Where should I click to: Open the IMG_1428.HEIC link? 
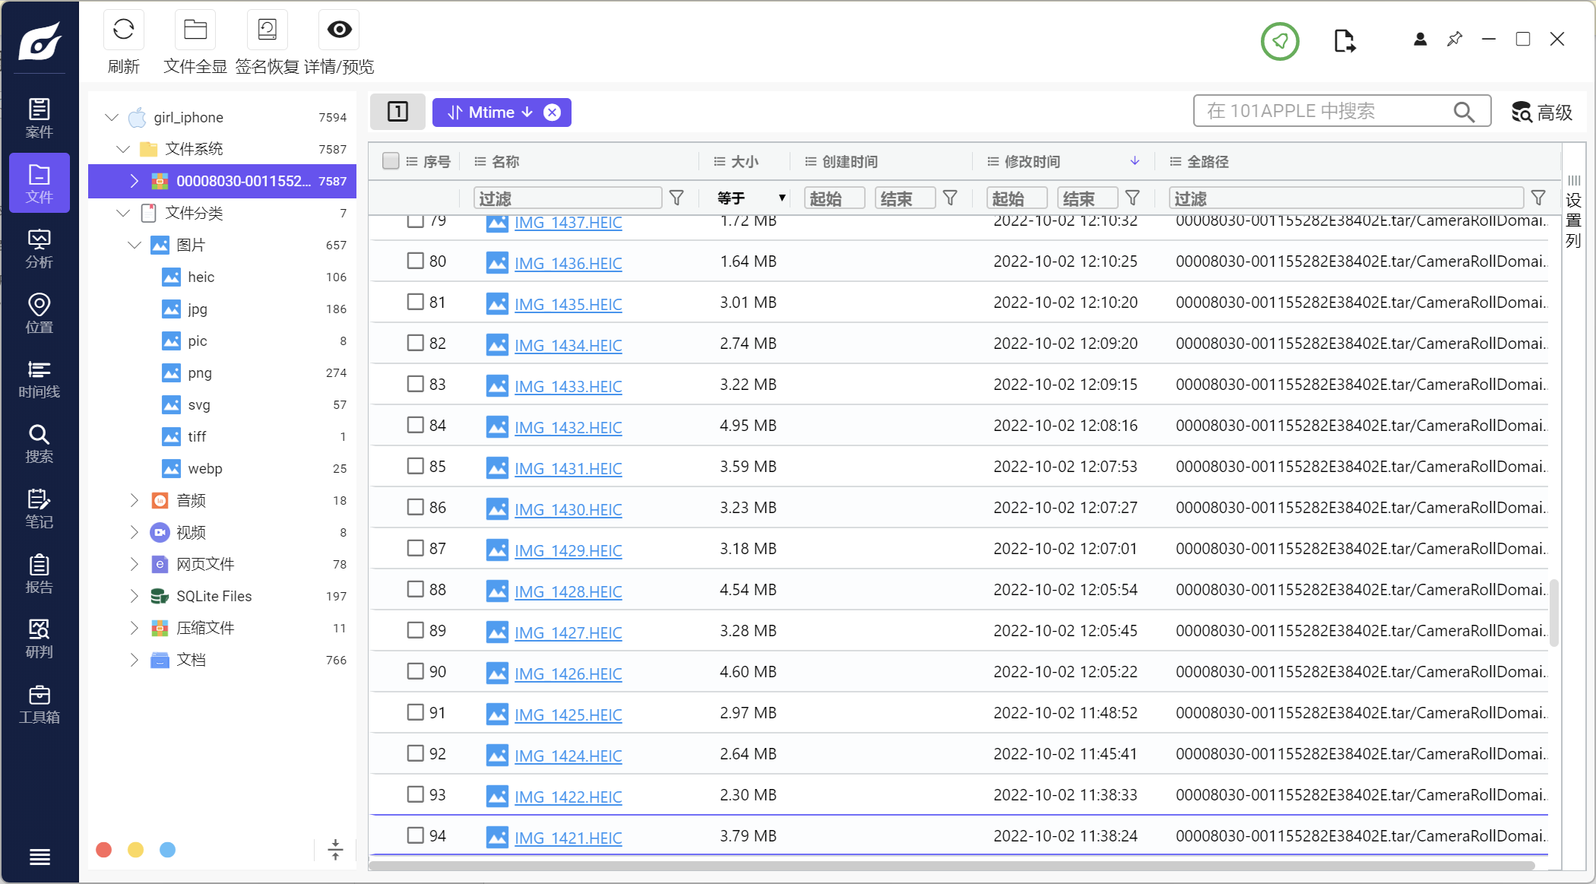[568, 591]
